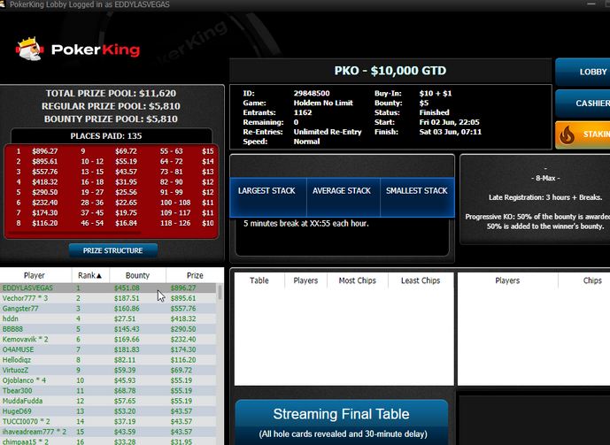
Task: Click the $451.08 bounty for EDDYLASVEGAS
Action: (127, 288)
